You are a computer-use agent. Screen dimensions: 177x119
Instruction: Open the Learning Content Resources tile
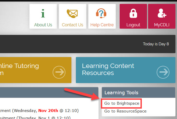tap(126, 70)
